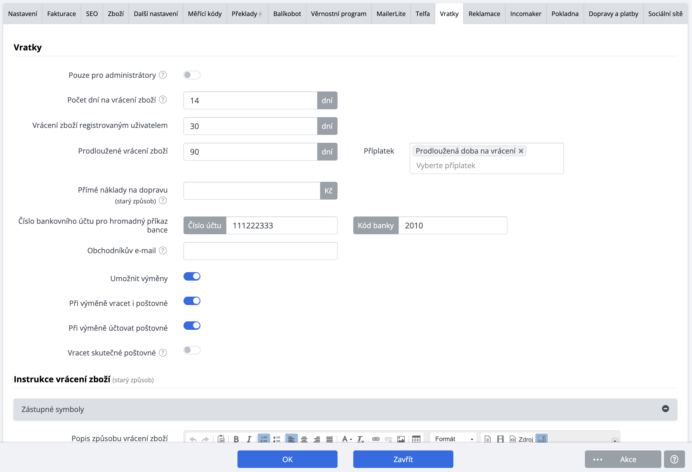Enable the Pouze pro administrátory switch

pyautogui.click(x=192, y=75)
